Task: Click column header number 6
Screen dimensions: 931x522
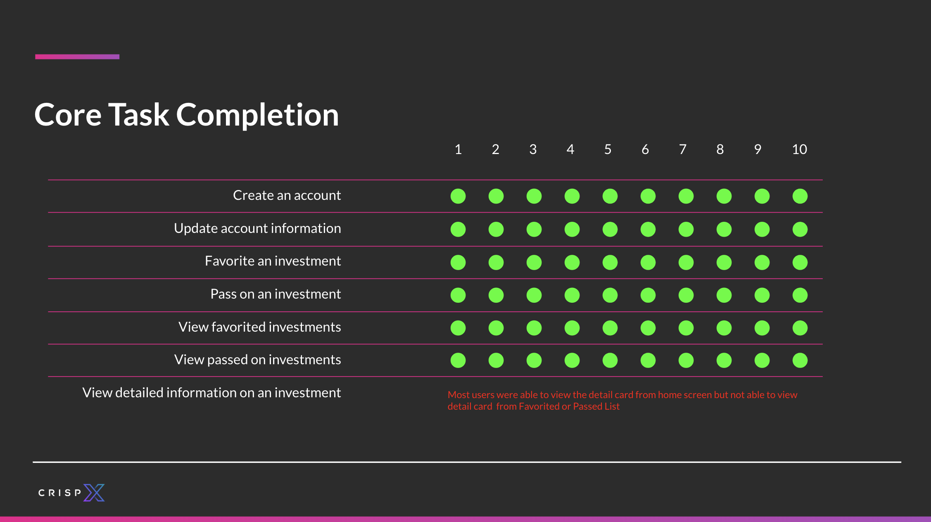Action: (645, 149)
